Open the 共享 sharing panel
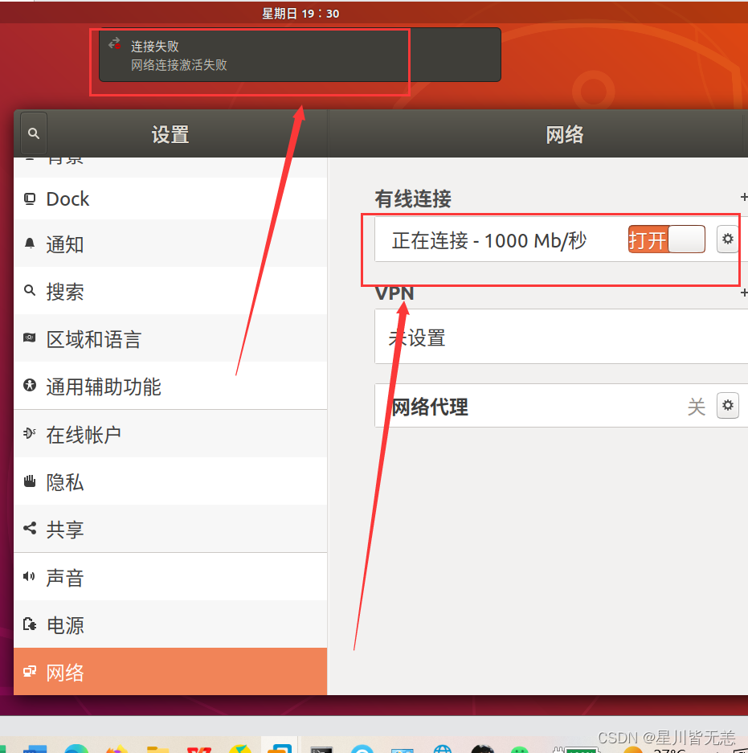 click(170, 530)
